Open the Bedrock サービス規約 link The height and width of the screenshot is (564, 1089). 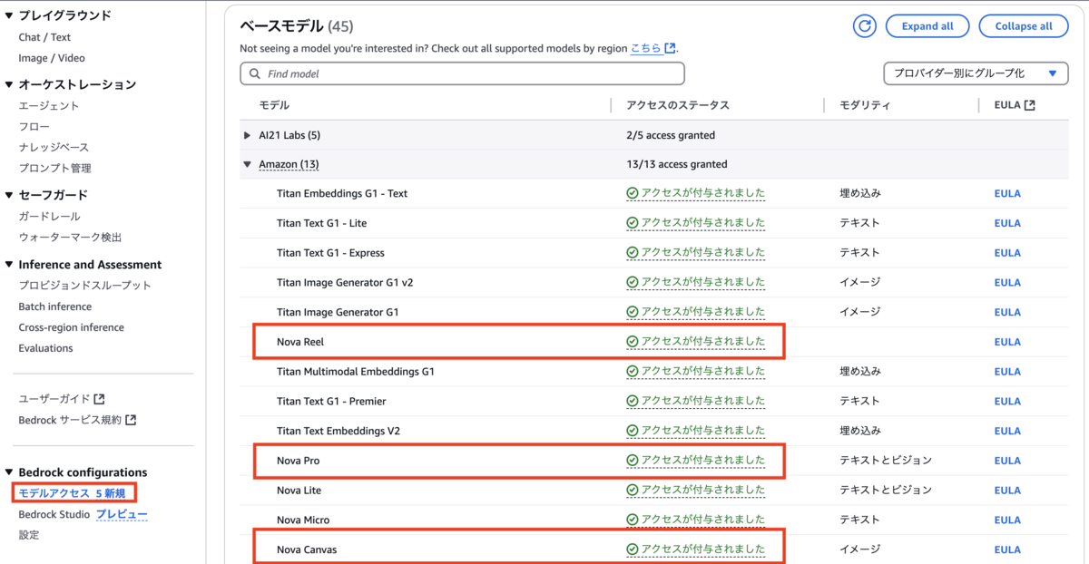[70, 420]
